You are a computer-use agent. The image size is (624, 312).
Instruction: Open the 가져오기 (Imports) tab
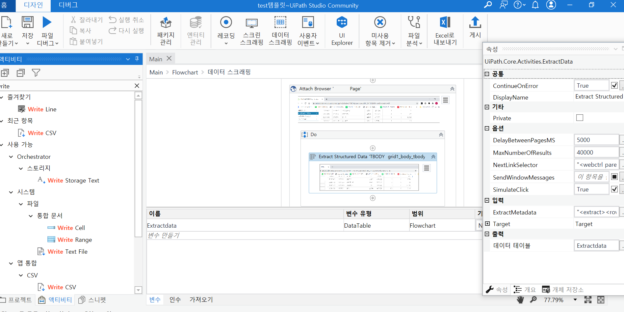tap(201, 299)
